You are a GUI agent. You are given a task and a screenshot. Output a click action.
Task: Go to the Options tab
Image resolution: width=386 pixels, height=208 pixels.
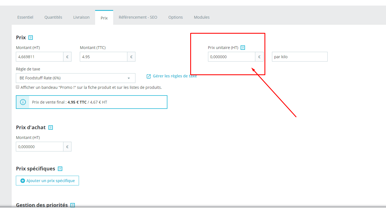coord(175,17)
